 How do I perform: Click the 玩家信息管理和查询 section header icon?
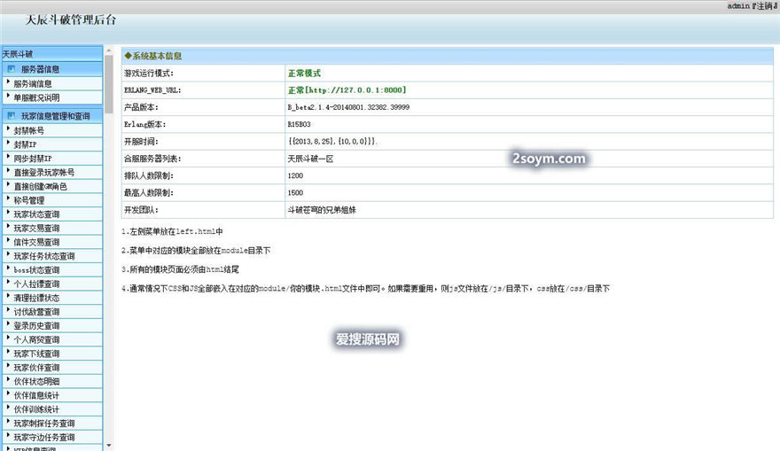[x=11, y=116]
